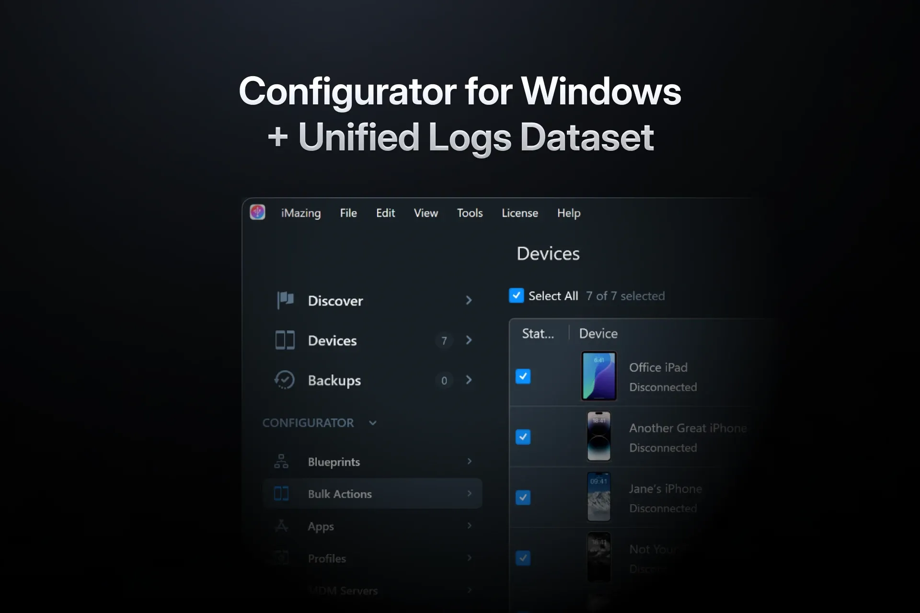This screenshot has height=613, width=920.
Task: Sort by the Stat... column header
Action: [x=538, y=333]
